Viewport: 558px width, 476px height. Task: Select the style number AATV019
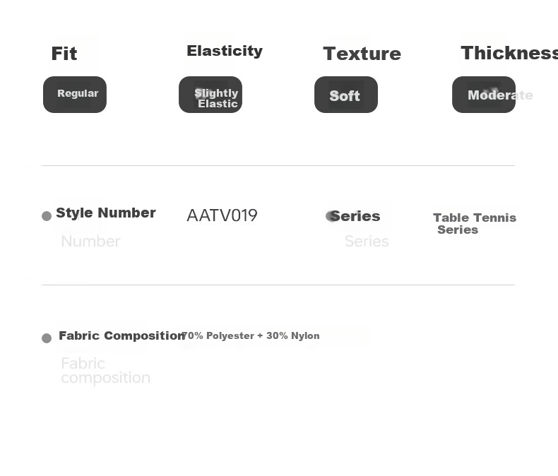[x=222, y=215]
